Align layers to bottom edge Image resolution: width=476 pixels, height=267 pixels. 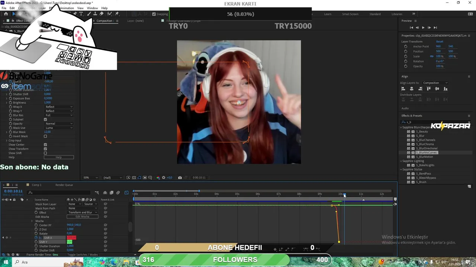coord(446,89)
